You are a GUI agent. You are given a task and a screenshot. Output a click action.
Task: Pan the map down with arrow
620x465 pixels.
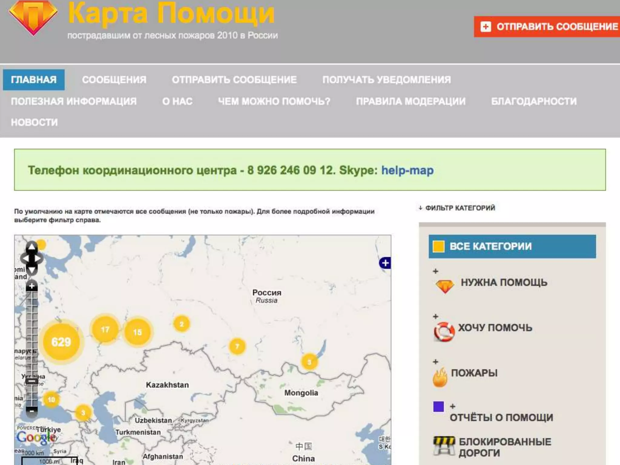[31, 270]
